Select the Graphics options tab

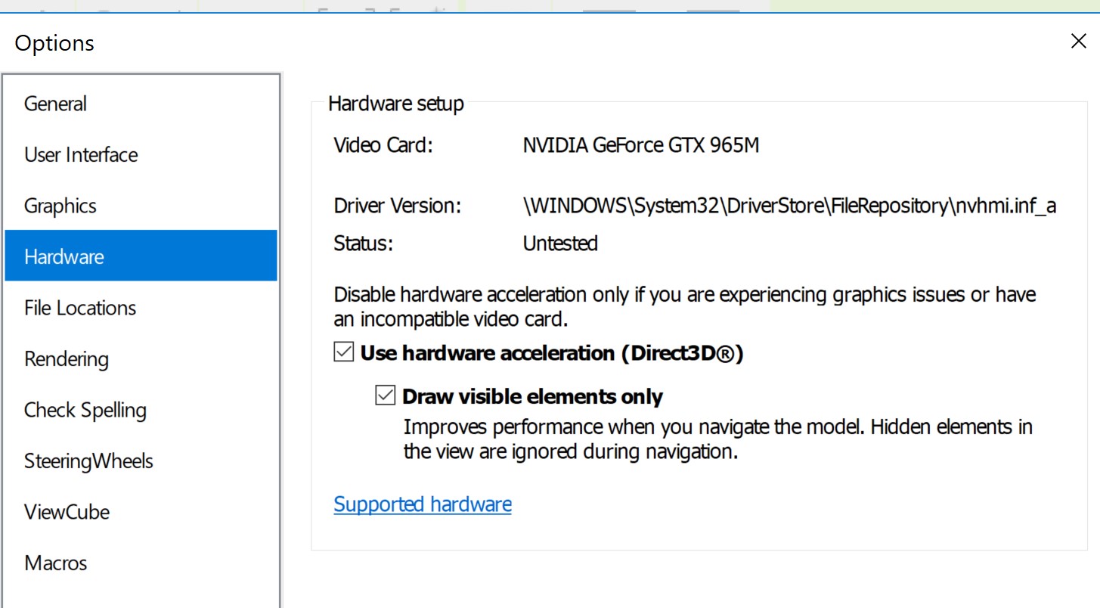click(x=60, y=206)
